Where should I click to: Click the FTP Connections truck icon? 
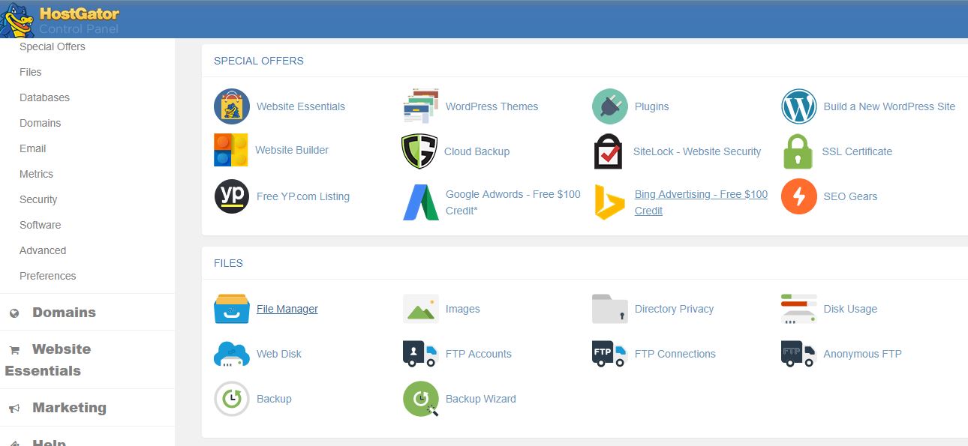609,354
